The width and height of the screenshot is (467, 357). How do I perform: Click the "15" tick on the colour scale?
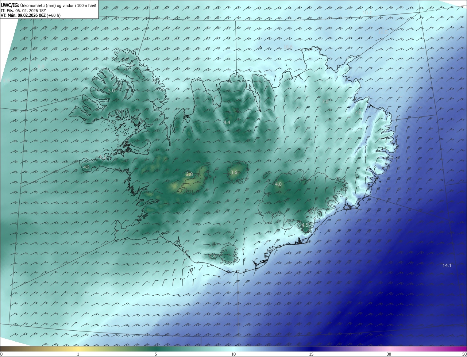point(311,354)
